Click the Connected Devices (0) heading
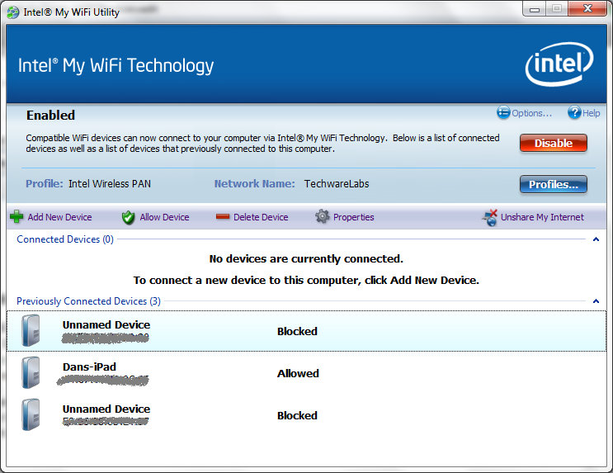The image size is (613, 473). click(65, 239)
